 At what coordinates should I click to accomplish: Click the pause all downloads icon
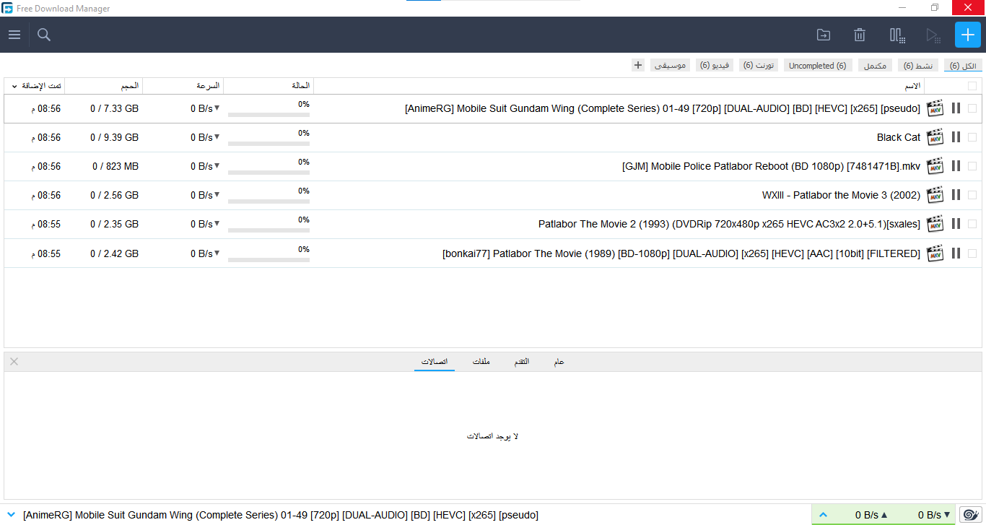897,35
